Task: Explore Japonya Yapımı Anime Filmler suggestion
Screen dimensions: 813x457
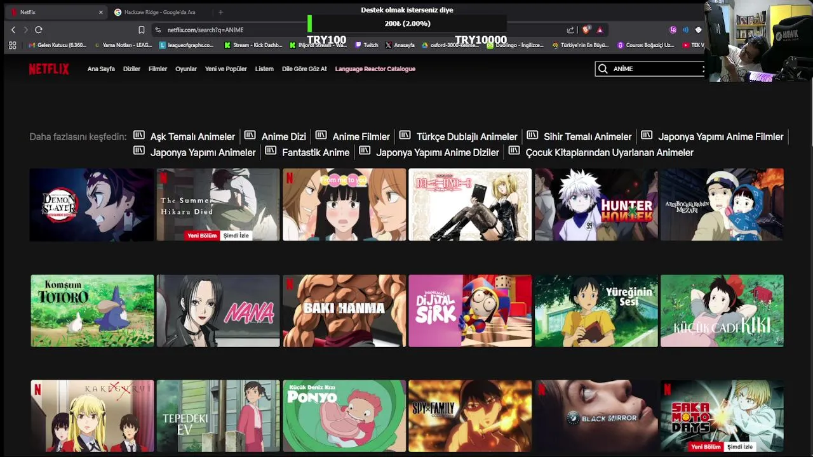Action: [721, 136]
